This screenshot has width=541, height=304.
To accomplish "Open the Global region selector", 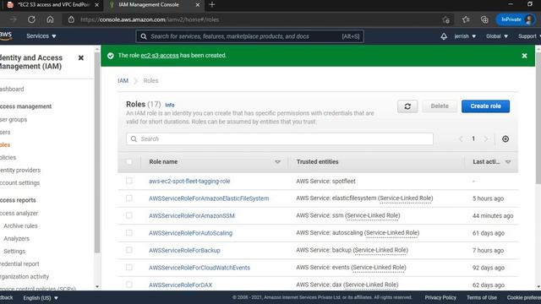I will coord(497,36).
